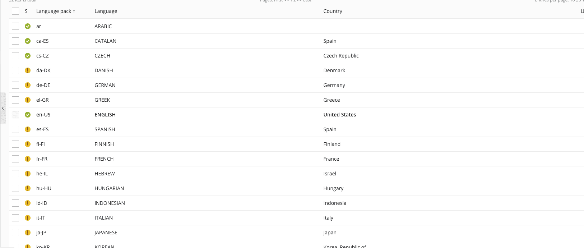
Task: Click the yellow warning icon for fr-FR
Action: tap(28, 159)
